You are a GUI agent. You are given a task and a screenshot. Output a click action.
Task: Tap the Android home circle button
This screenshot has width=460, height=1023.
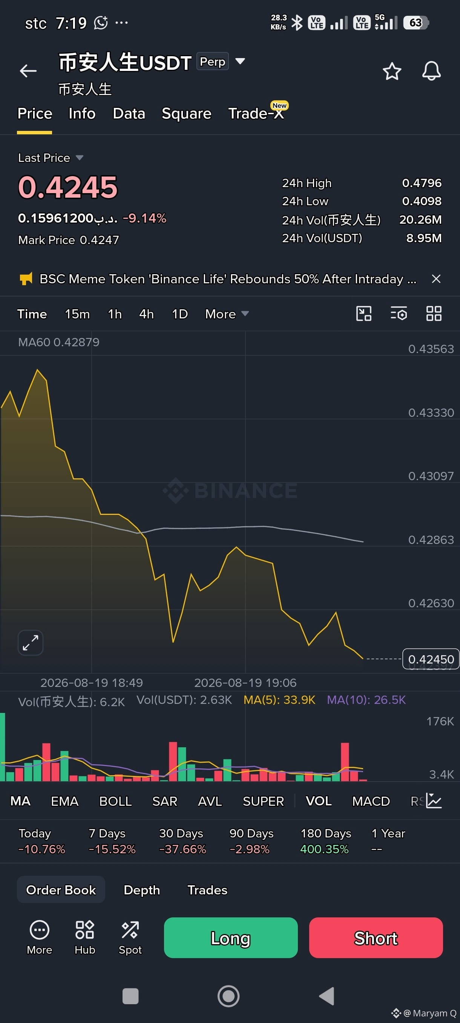point(228,996)
